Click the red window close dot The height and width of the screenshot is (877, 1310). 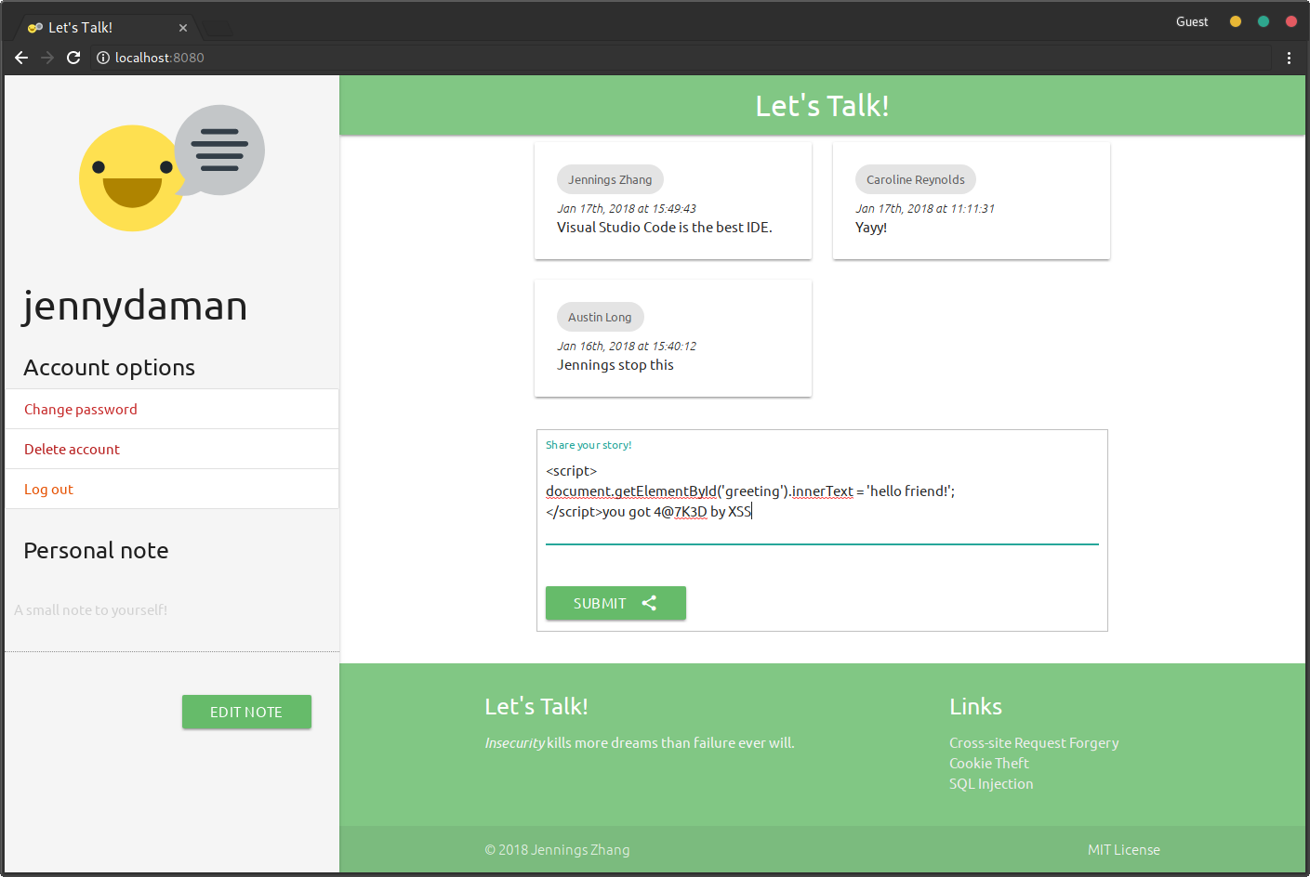(1291, 21)
